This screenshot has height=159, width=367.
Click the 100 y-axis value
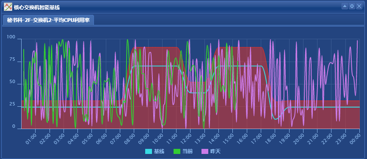tap(11, 37)
